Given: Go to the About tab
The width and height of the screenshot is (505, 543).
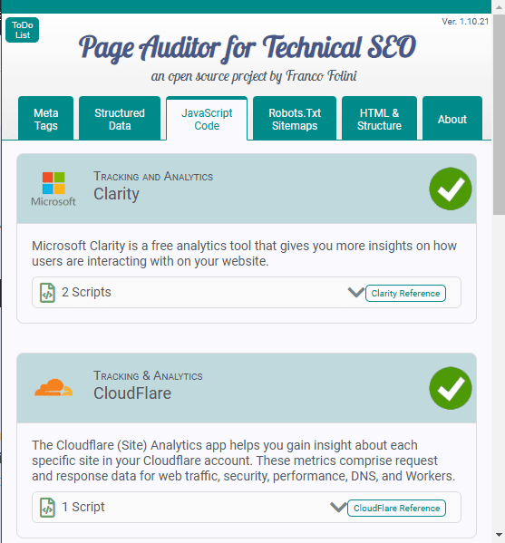Looking at the screenshot, I should [452, 119].
